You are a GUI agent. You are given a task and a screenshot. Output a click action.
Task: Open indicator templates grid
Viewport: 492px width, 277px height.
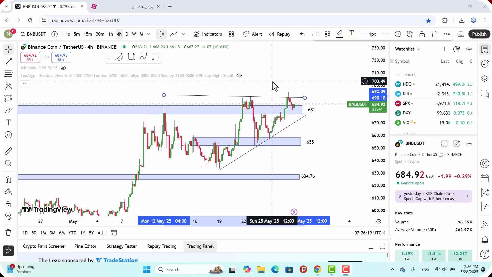231,34
